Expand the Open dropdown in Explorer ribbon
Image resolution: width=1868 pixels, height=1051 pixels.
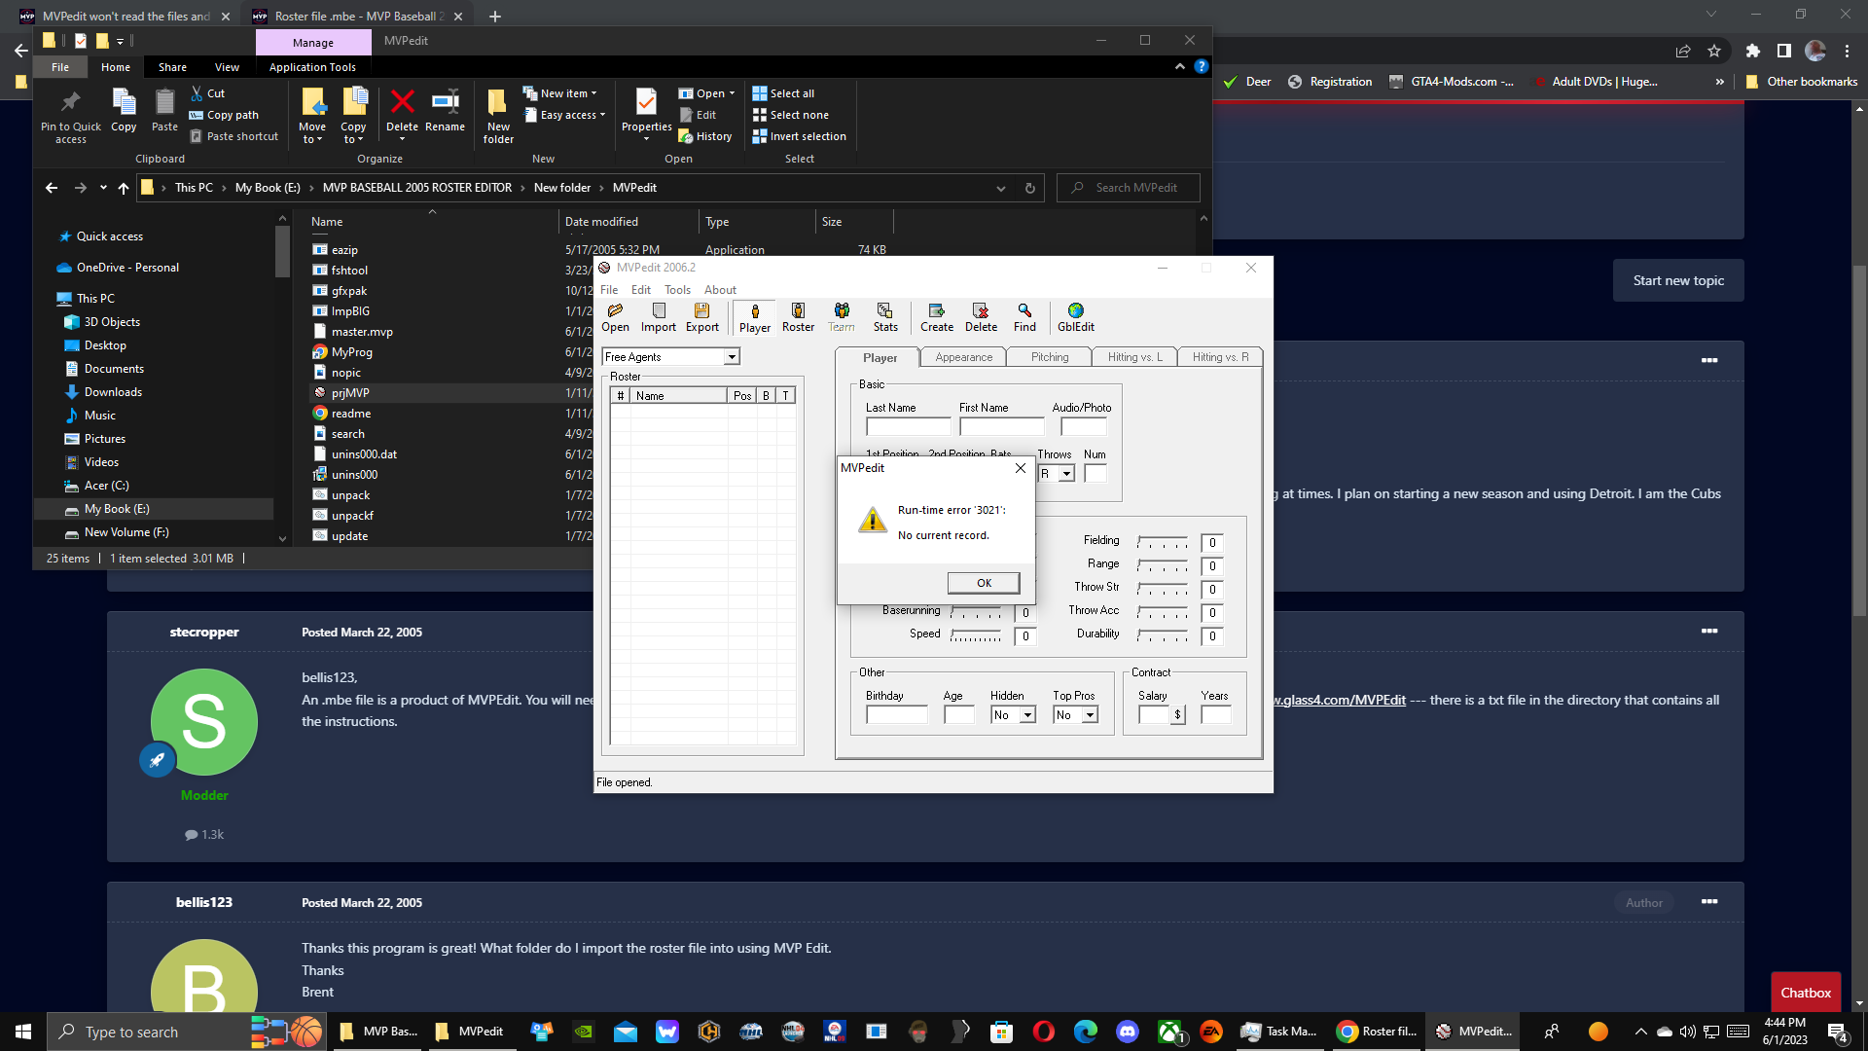click(707, 93)
